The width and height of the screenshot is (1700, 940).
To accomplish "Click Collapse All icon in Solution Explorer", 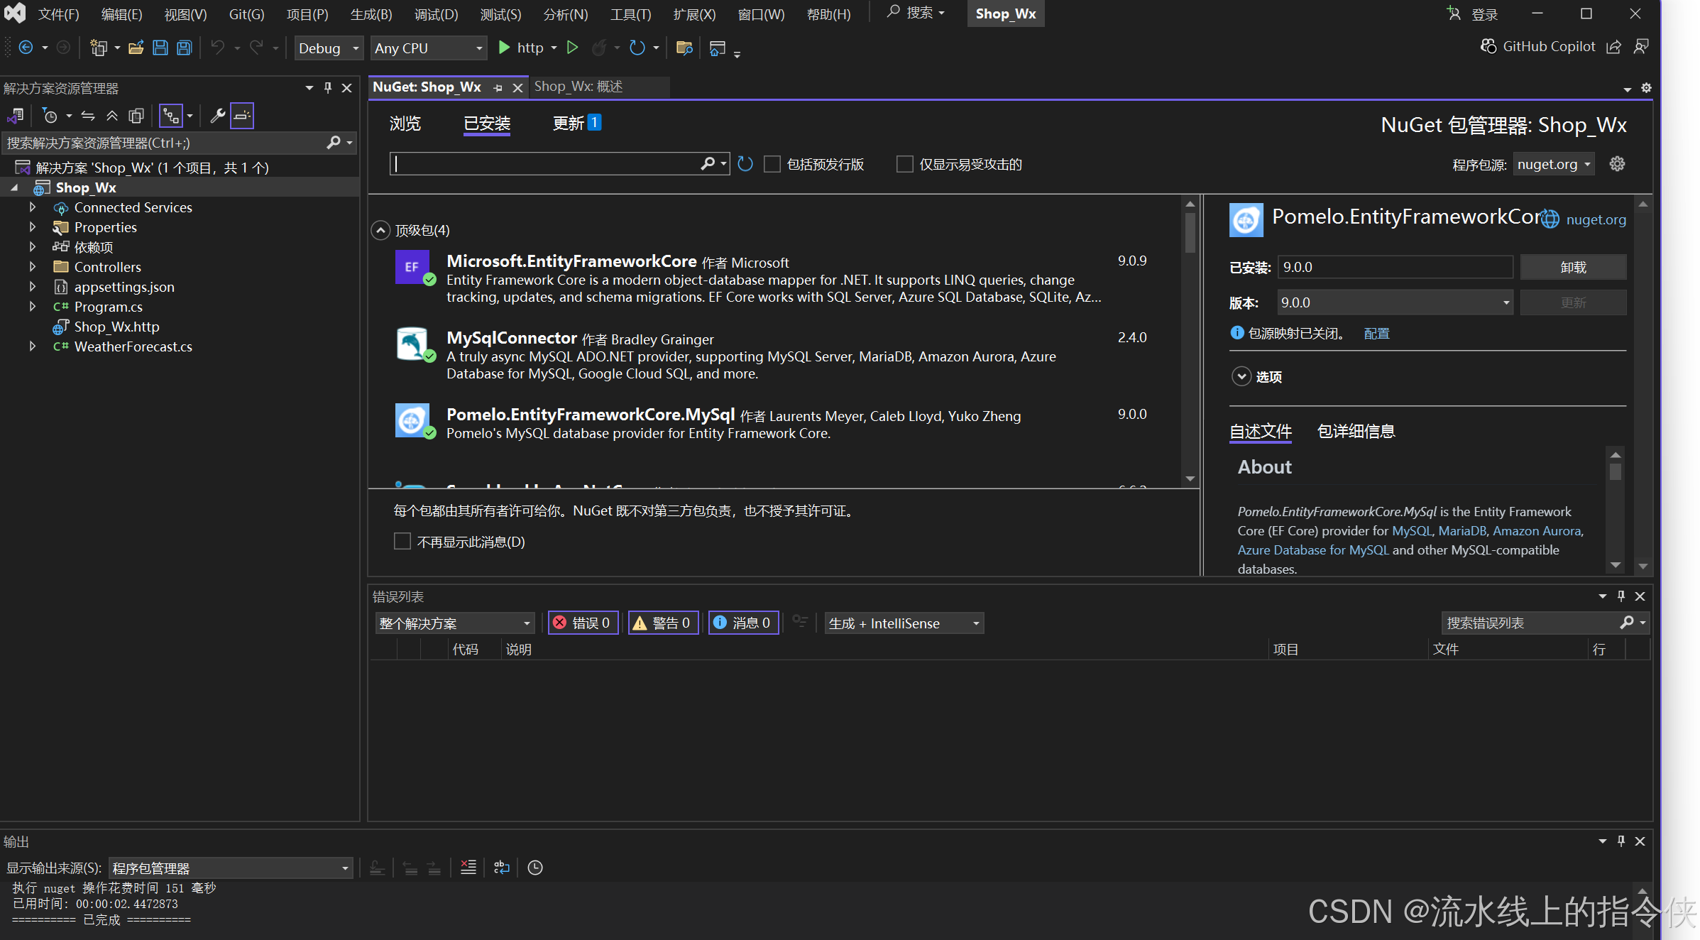I will [112, 116].
